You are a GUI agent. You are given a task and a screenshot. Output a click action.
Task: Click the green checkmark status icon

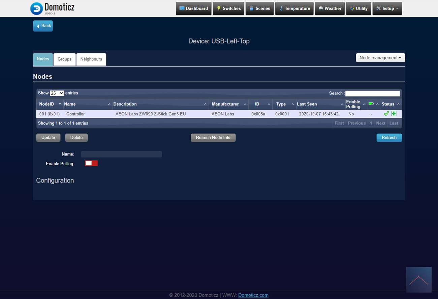click(386, 114)
